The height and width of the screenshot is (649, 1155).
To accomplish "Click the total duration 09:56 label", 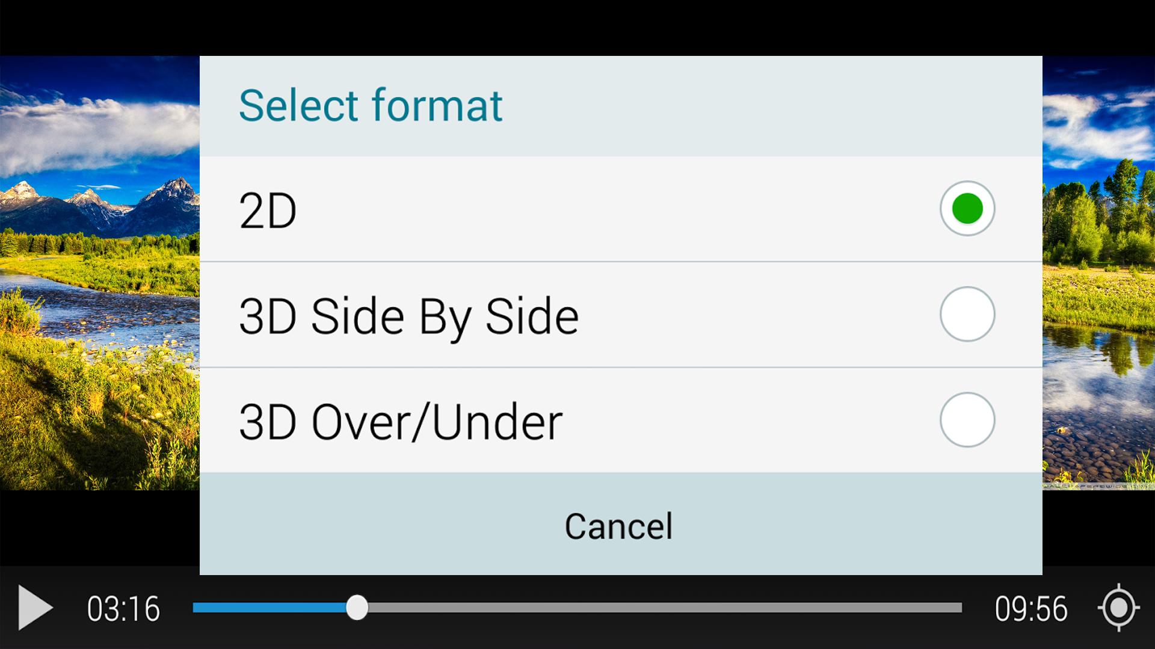I will pyautogui.click(x=1031, y=608).
